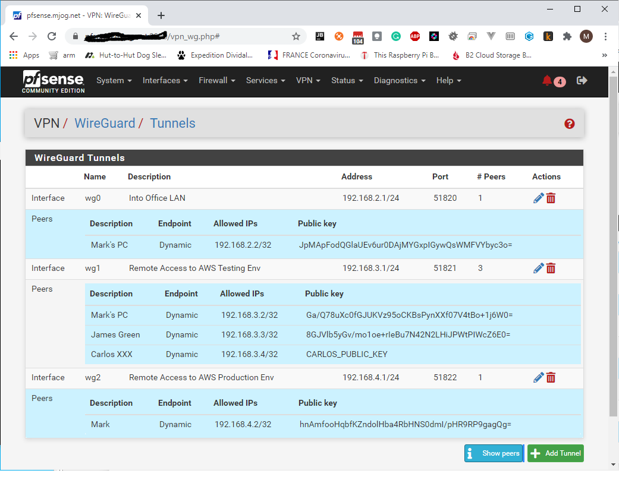The image size is (619, 502).
Task: Expand the Help dropdown menu
Action: click(x=448, y=80)
